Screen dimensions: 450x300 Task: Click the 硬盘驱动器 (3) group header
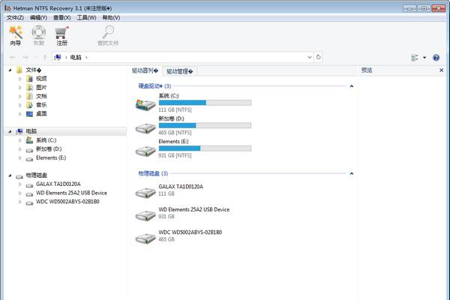pyautogui.click(x=154, y=85)
